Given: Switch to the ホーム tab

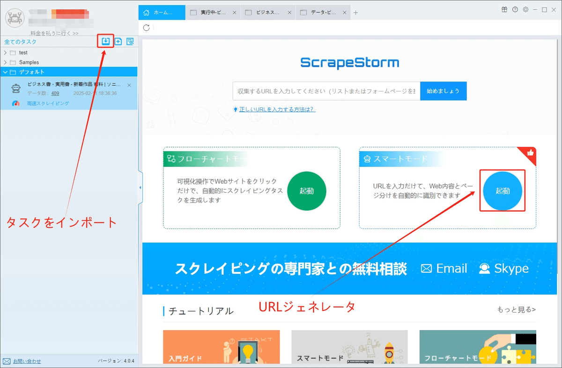Looking at the screenshot, I should pyautogui.click(x=162, y=13).
